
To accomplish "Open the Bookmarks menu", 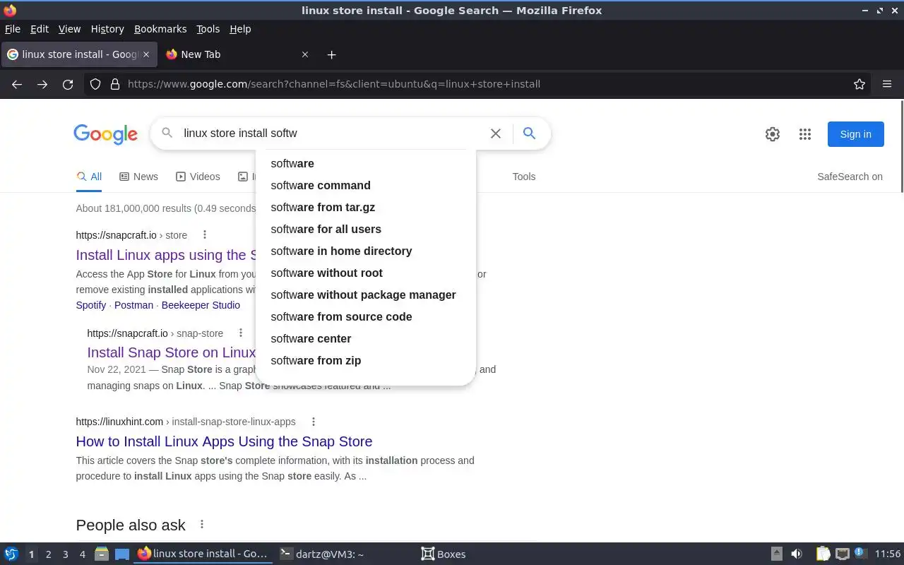I will coord(160,29).
